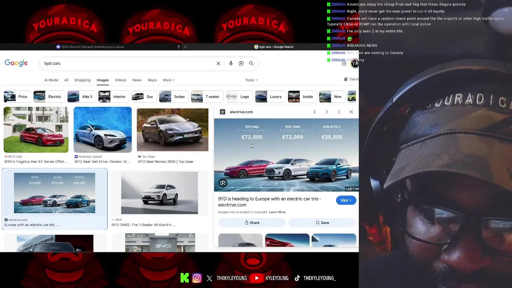Screen dimensions: 512x288
Task: Click 'BYD is heading to Europe' title
Action: click(x=270, y=202)
